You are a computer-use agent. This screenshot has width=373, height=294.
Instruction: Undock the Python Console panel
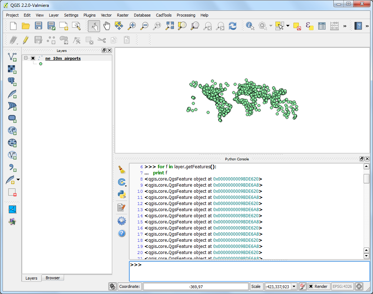pos(362,159)
